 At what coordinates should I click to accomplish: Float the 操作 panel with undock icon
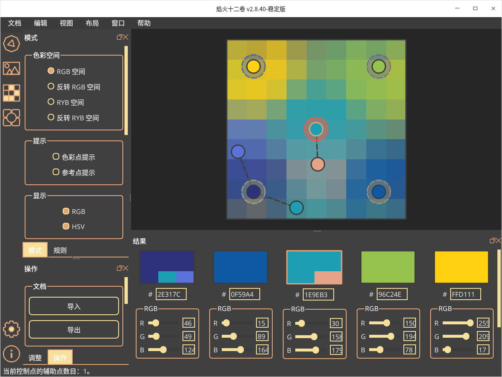point(119,268)
